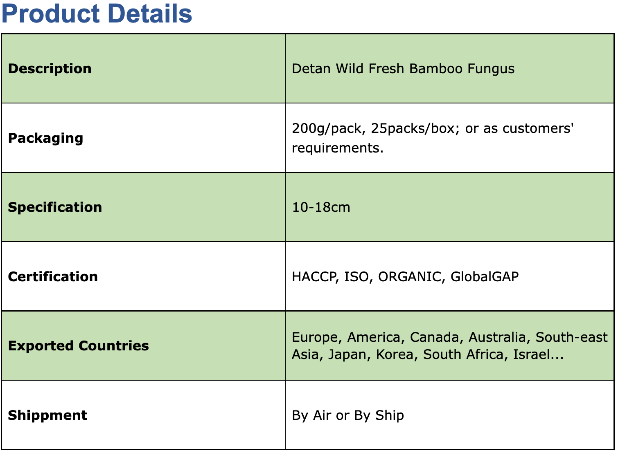
Task: Click the Detan Wild Fresh Bamboo Fungus text
Action: point(403,69)
